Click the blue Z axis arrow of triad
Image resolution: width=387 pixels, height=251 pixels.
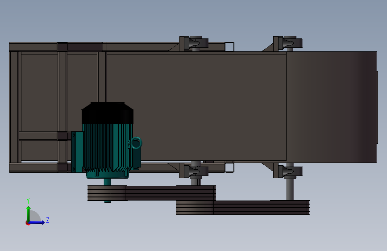point(37,222)
